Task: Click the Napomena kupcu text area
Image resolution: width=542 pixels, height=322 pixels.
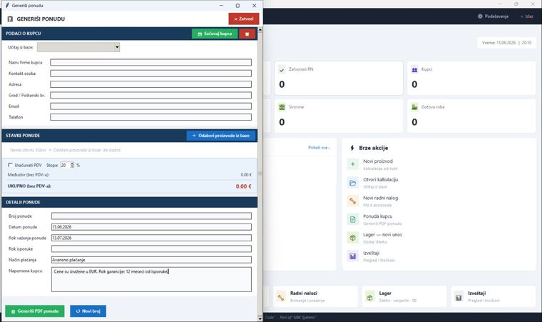Action: click(151, 279)
